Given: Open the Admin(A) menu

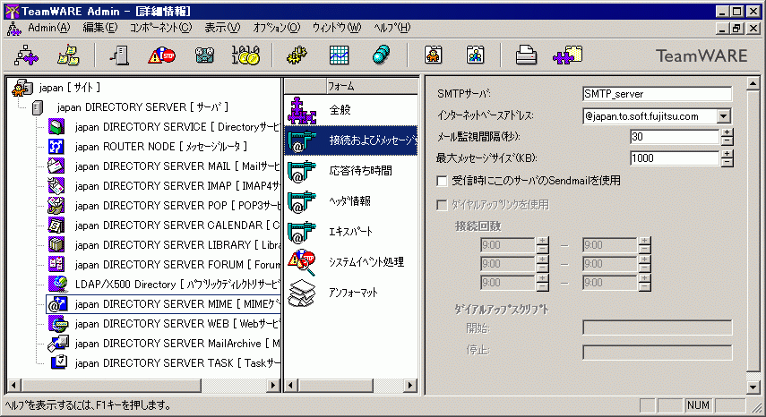Looking at the screenshot, I should [49, 28].
